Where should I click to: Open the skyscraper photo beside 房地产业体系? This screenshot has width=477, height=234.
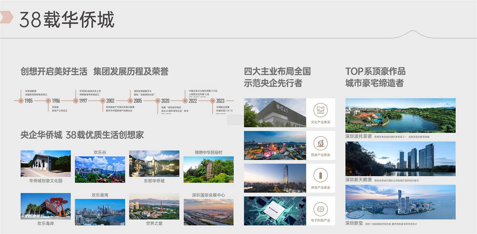click(x=275, y=178)
